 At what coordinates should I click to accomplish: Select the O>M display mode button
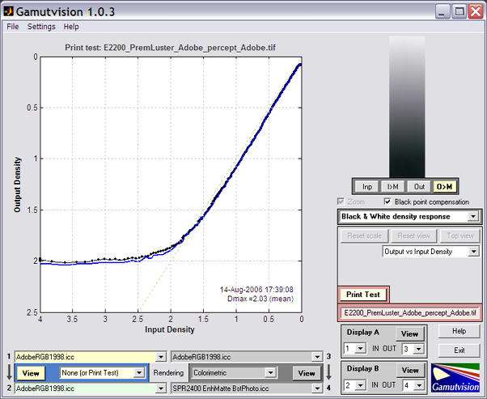pyautogui.click(x=444, y=186)
